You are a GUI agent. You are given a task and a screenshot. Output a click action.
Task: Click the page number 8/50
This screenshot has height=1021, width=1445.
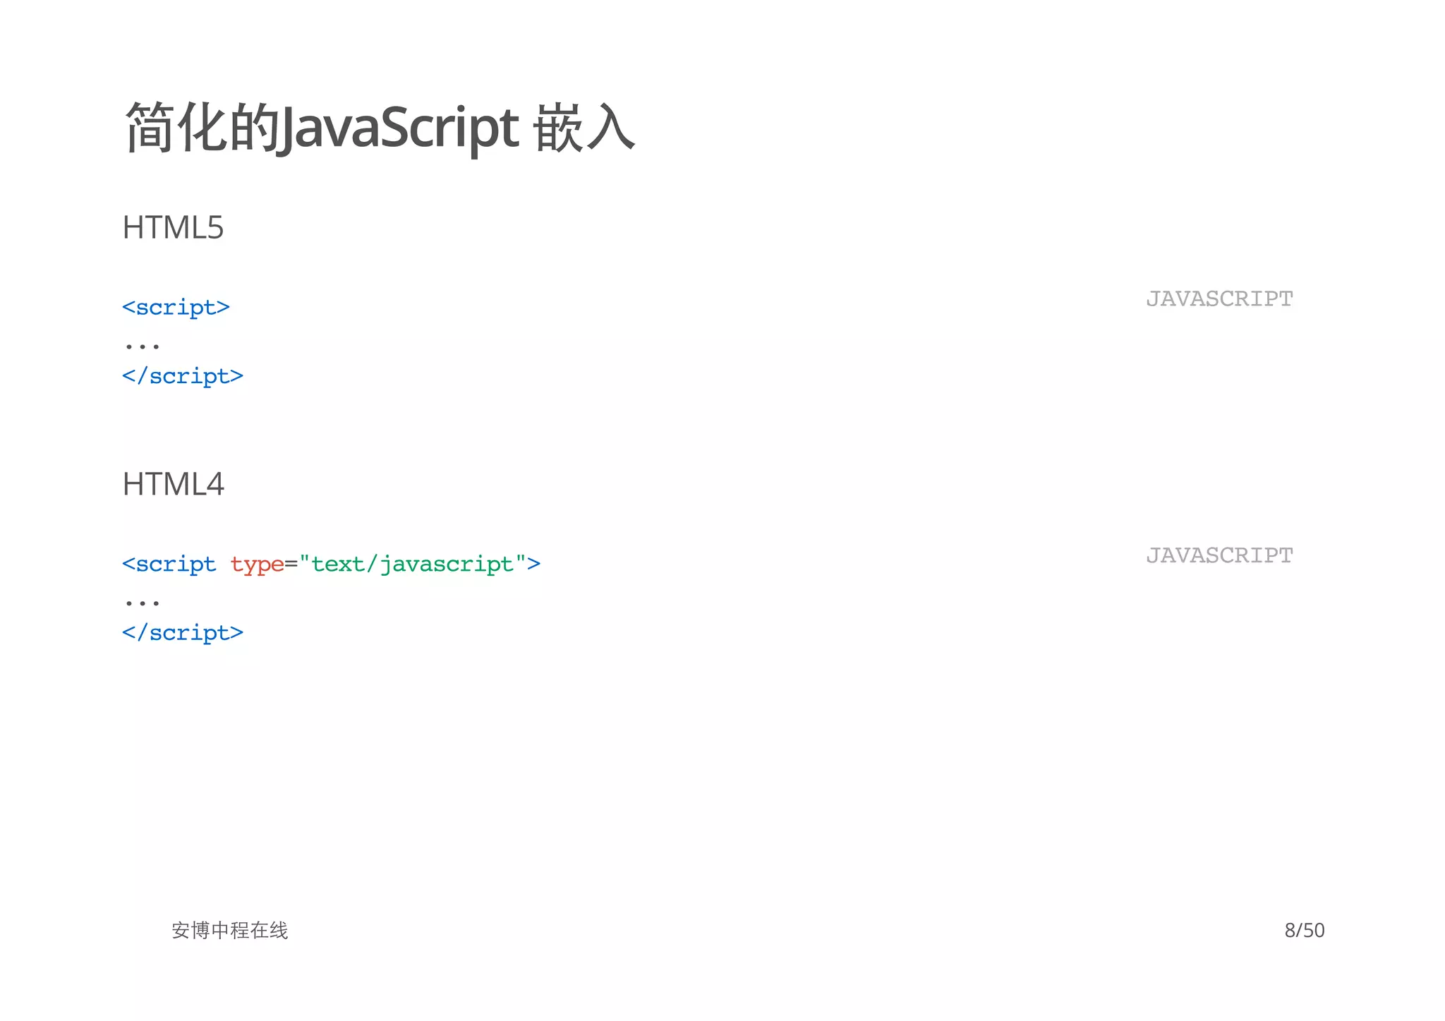click(1305, 931)
